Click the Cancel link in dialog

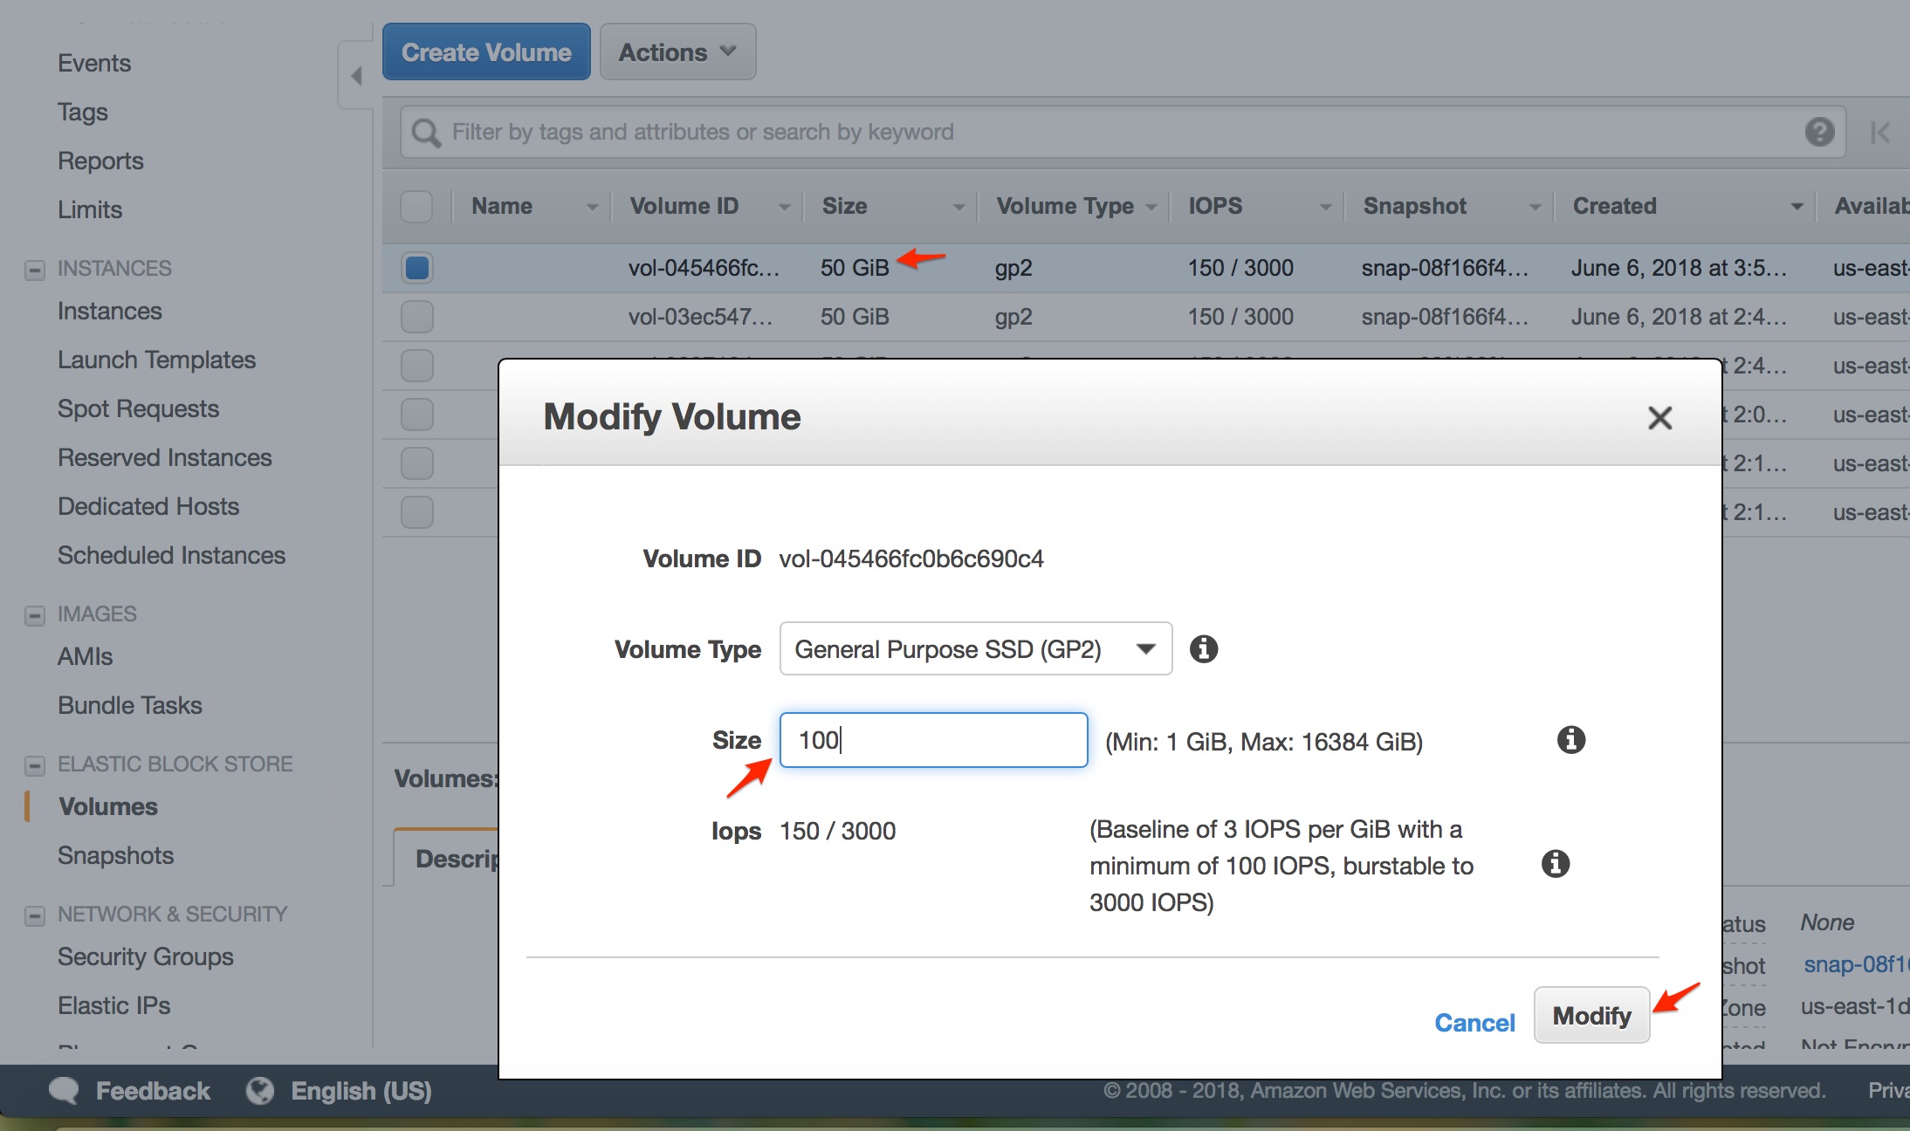[1475, 1022]
